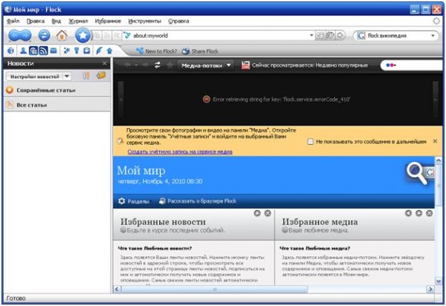Click left arrow on Избранное медиа widget

click(408, 213)
